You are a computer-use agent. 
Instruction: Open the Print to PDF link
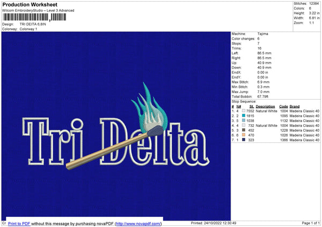click(19, 223)
